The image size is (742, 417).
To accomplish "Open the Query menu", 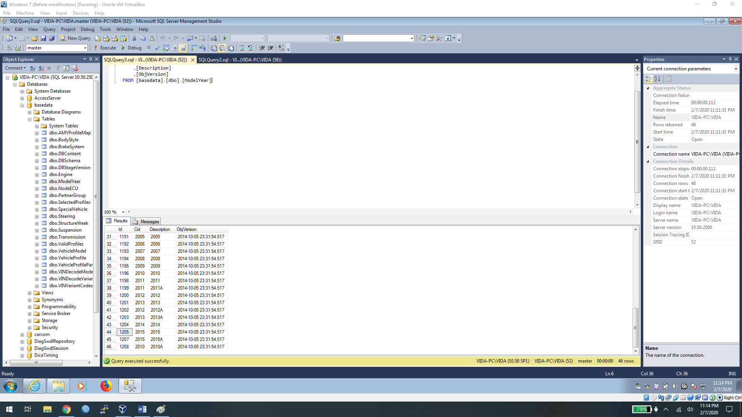I will (x=49, y=29).
